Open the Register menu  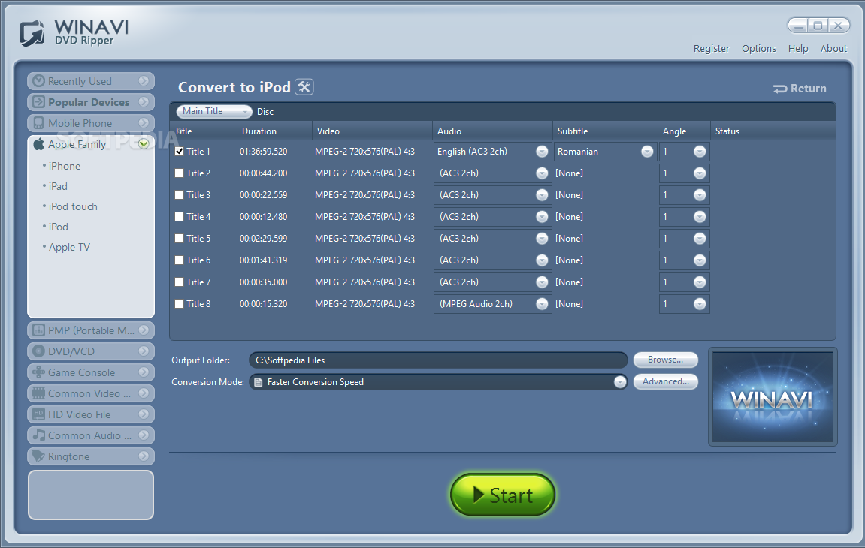click(x=711, y=49)
